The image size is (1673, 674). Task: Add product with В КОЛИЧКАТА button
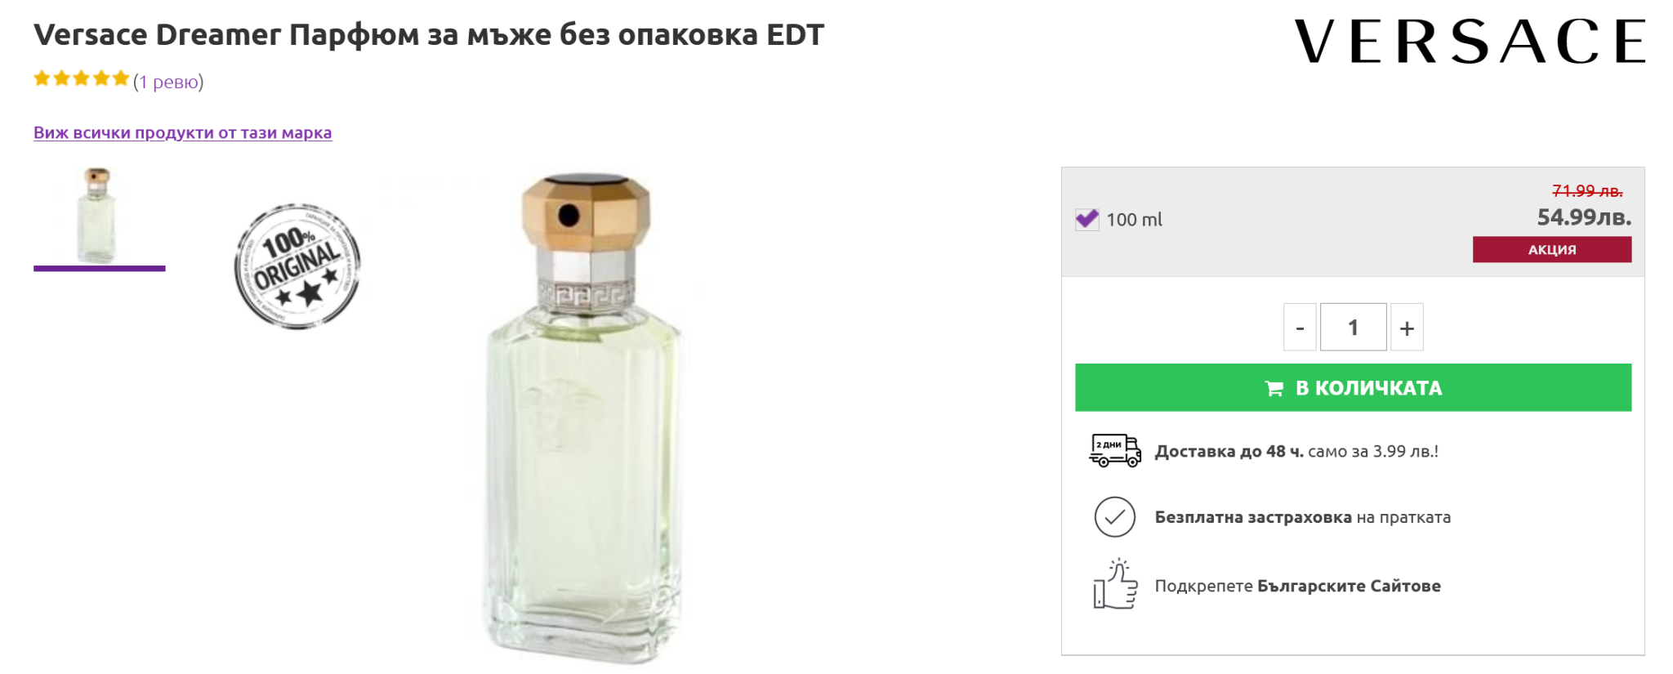point(1353,387)
